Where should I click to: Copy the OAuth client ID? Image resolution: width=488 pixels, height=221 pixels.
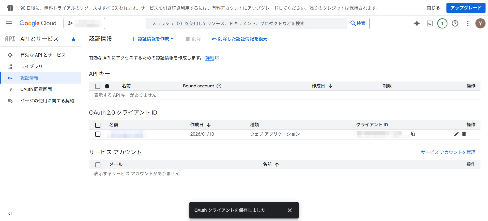tap(413, 134)
